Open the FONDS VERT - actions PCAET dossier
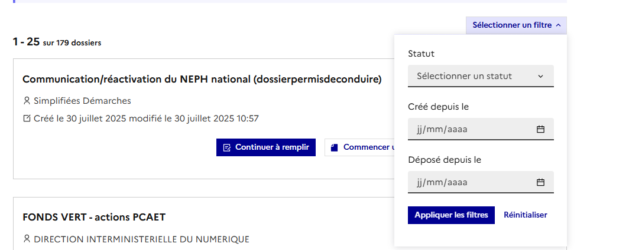This screenshot has width=629, height=250. click(94, 217)
